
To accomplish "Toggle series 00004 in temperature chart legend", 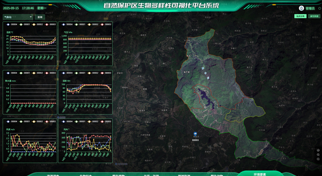I will pyautogui.click(x=10, y=25).
